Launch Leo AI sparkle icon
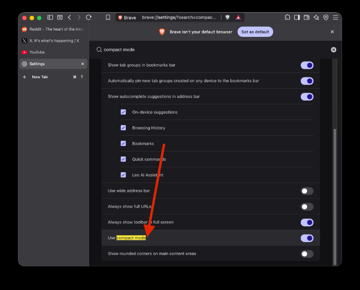The width and height of the screenshot is (360, 290). click(316, 18)
